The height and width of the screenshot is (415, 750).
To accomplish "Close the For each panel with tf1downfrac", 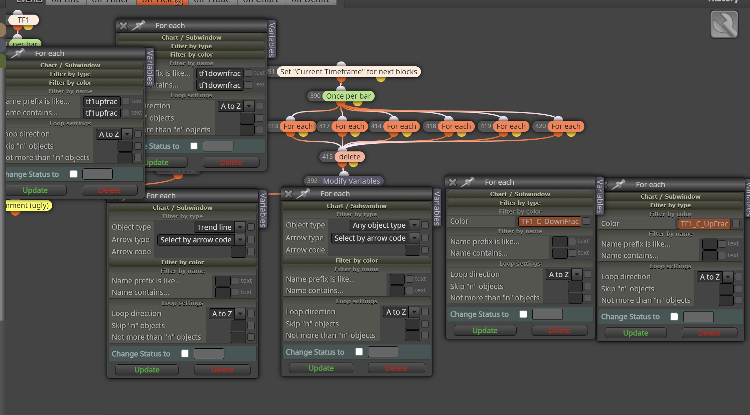I will point(123,26).
